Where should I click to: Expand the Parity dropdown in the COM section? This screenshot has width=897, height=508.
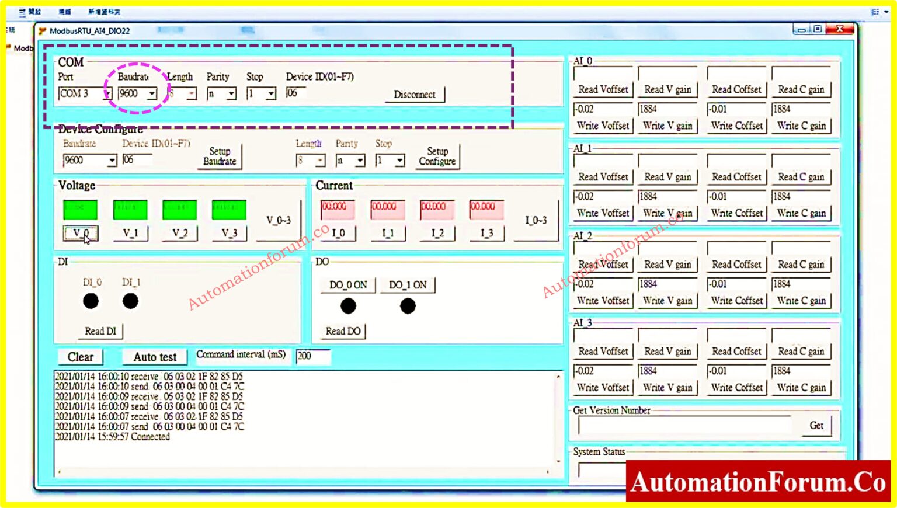click(230, 92)
